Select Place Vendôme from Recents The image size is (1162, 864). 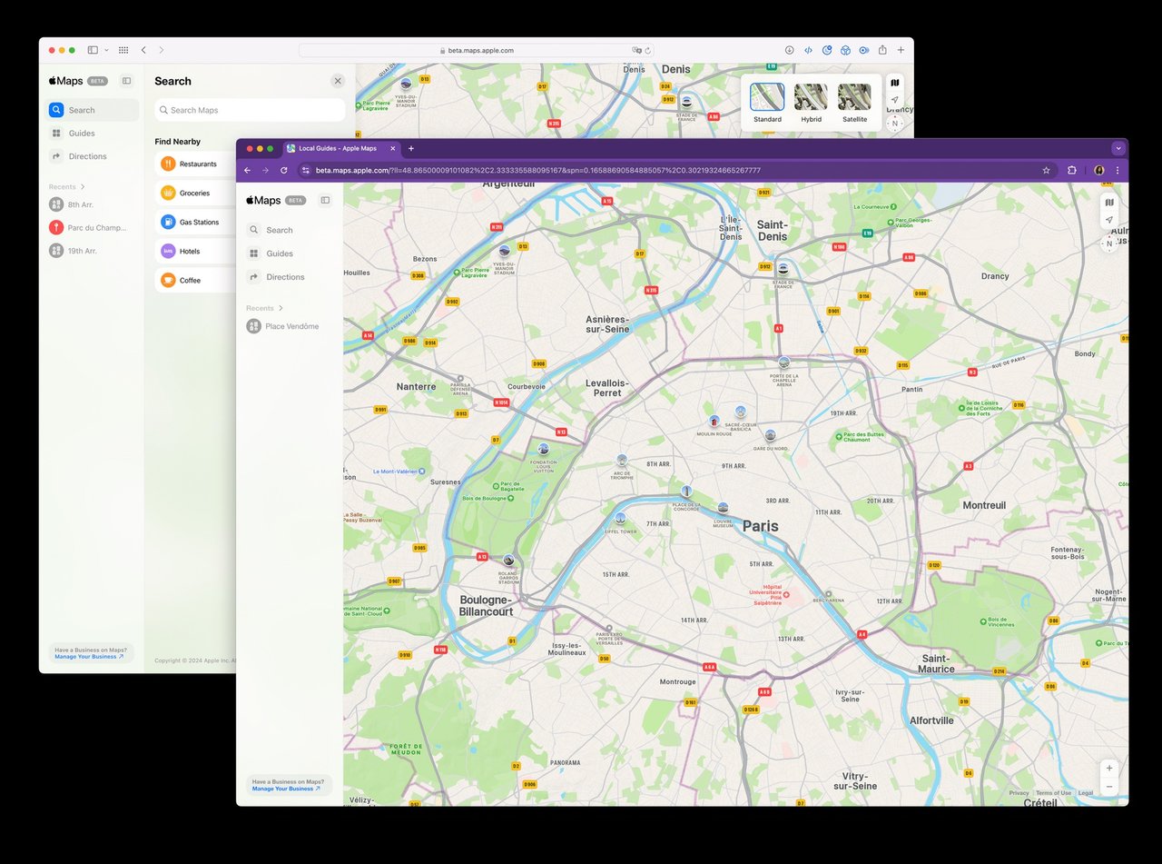(283, 326)
